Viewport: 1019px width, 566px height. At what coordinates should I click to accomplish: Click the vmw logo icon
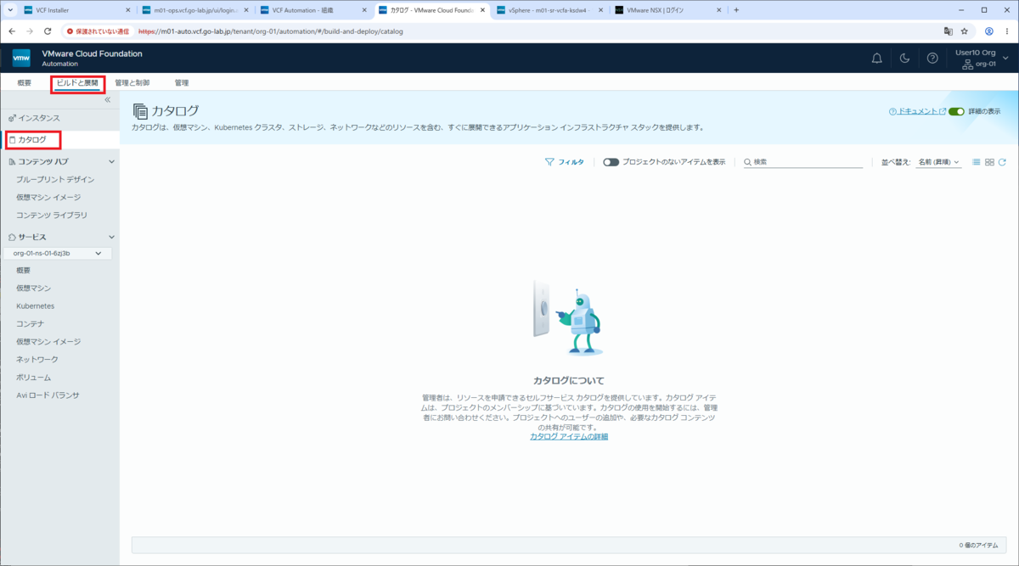[21, 58]
